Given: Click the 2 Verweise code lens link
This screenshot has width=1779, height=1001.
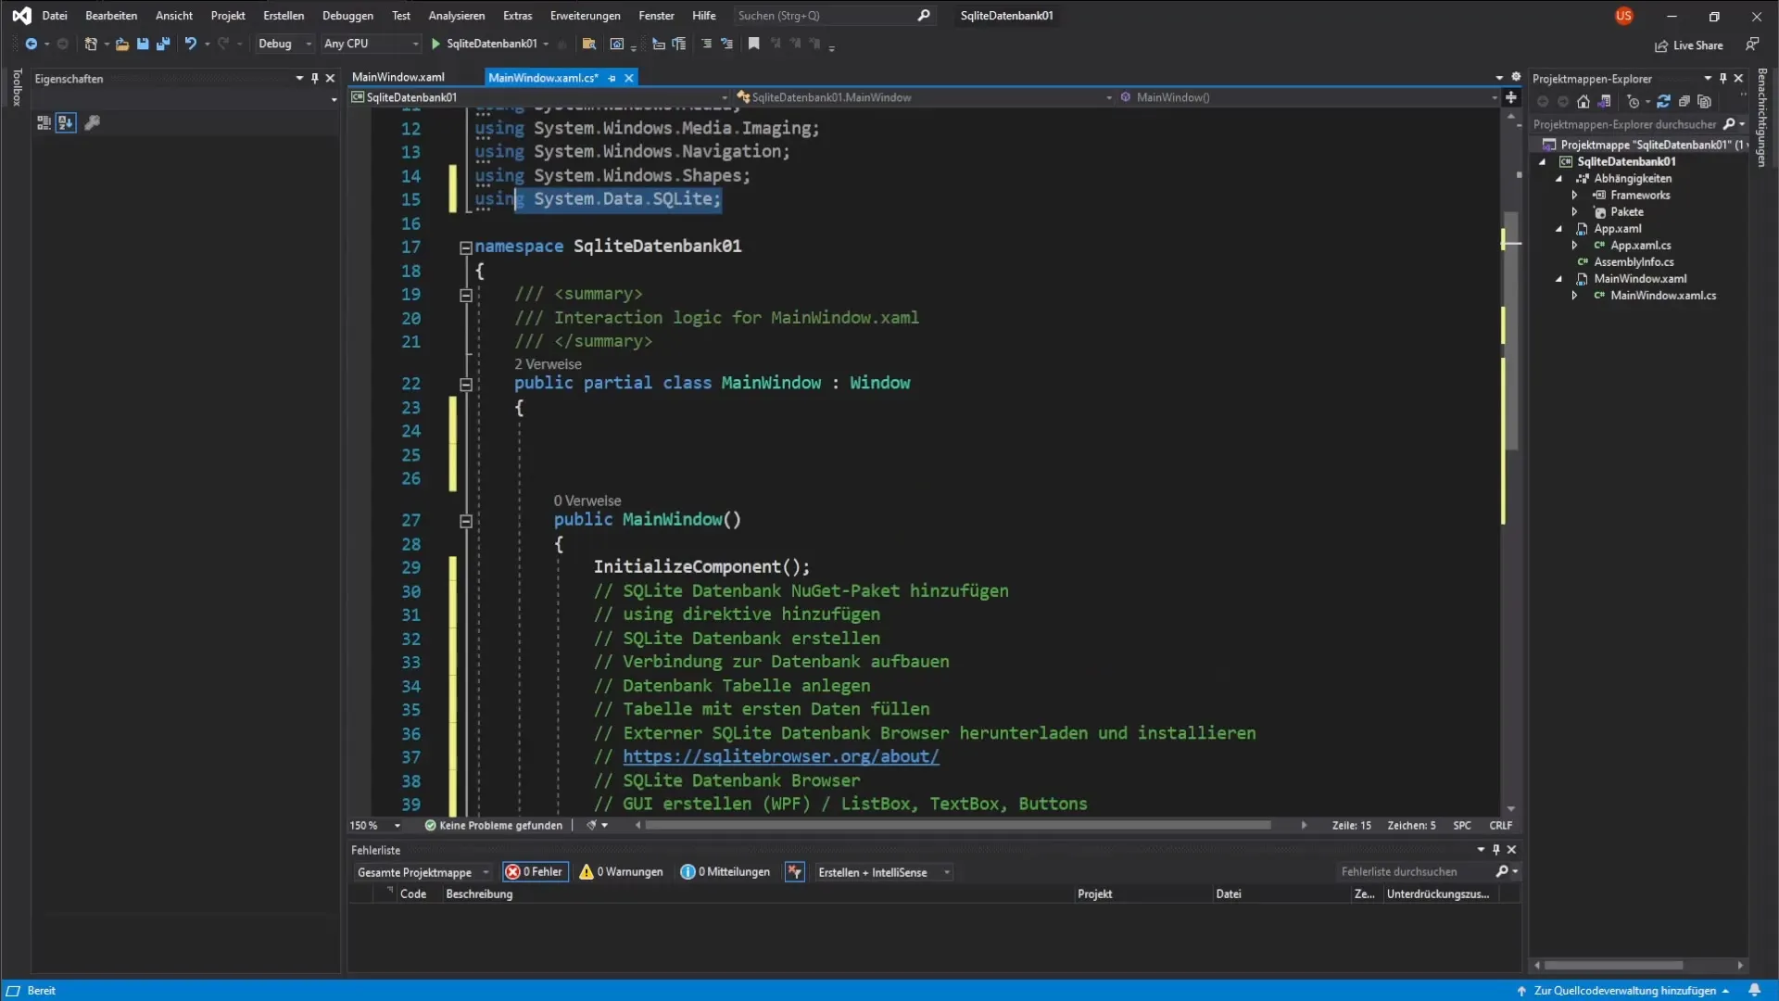Looking at the screenshot, I should click(x=548, y=364).
